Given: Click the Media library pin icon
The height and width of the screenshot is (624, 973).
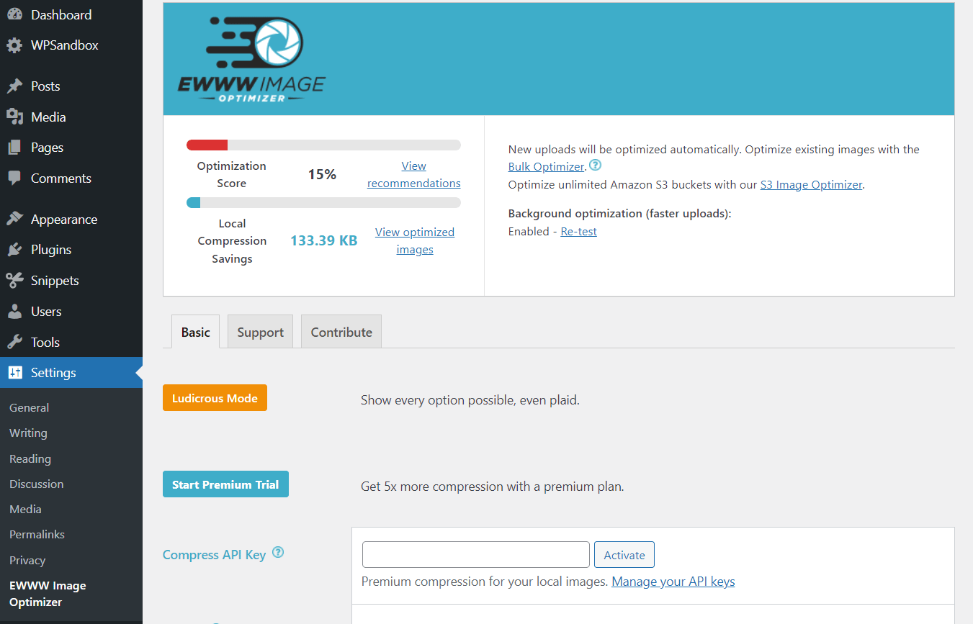Looking at the screenshot, I should click(x=16, y=116).
